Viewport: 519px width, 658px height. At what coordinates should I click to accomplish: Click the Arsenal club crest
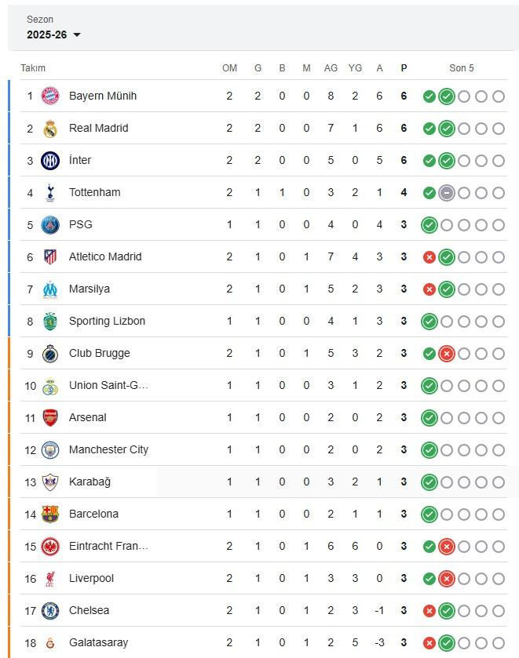pyautogui.click(x=50, y=417)
